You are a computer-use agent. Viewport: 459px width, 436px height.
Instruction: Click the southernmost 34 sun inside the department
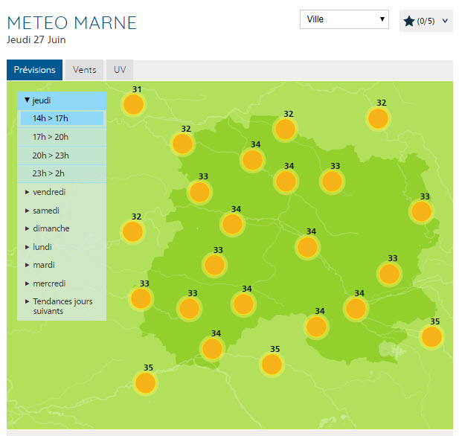[213, 349]
